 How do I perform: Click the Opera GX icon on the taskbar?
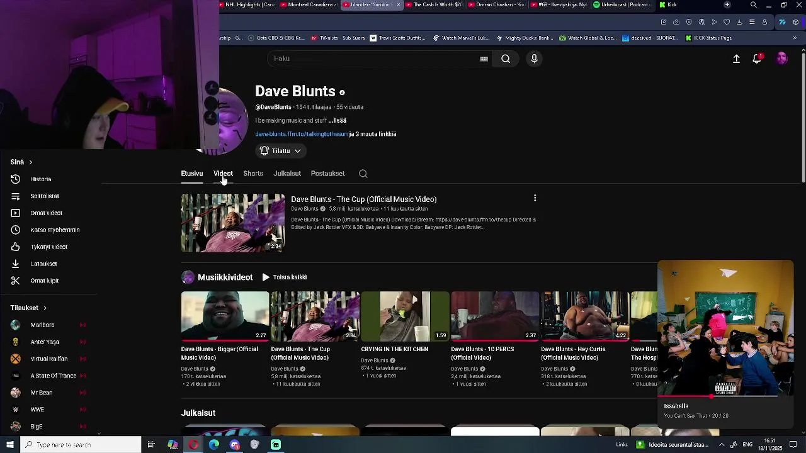[x=193, y=445]
